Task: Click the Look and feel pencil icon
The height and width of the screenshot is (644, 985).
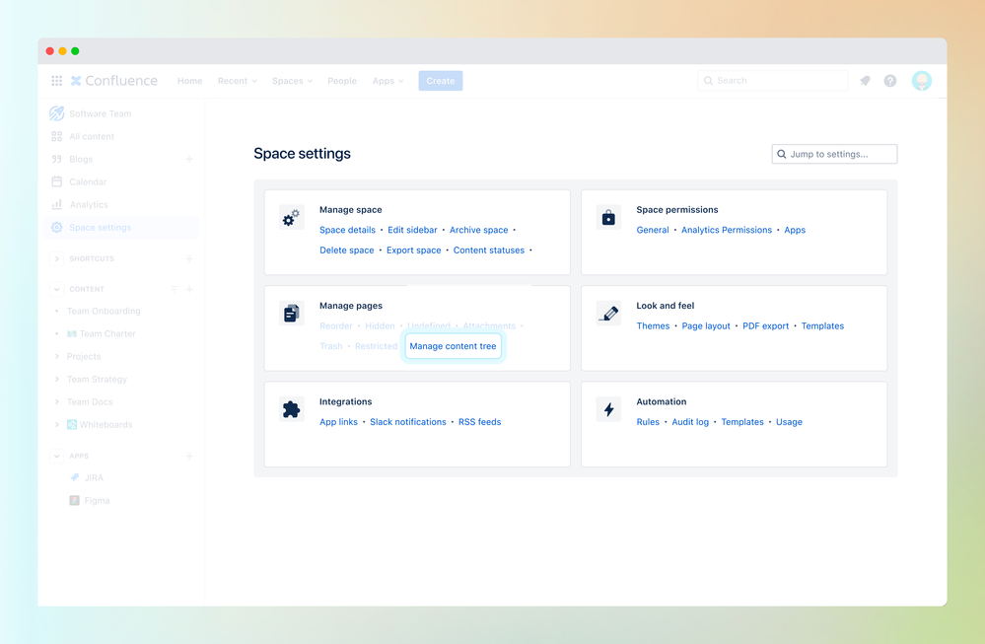Action: pos(608,313)
